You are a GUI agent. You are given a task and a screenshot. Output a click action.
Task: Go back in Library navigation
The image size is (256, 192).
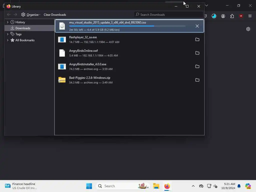click(x=9, y=15)
